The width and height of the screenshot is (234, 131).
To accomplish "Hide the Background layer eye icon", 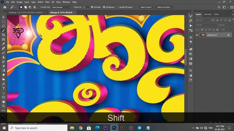I will point(197,35).
